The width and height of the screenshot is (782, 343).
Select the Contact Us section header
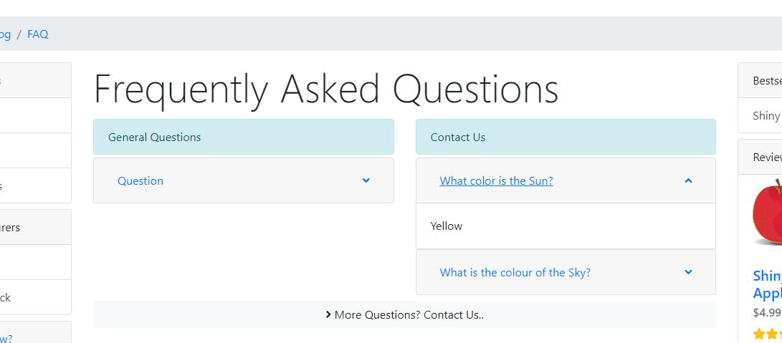(x=566, y=137)
